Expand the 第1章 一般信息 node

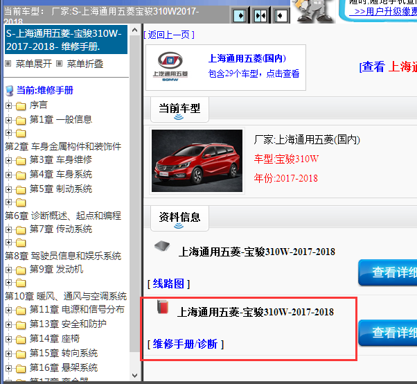8,120
